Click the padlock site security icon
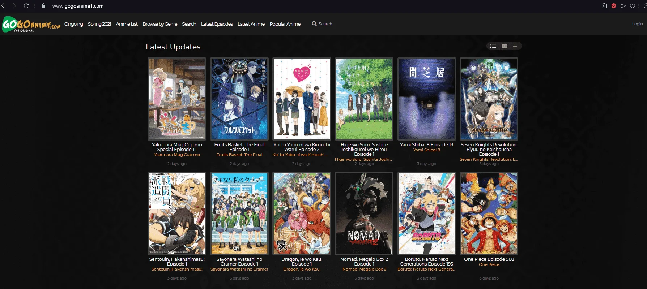 [x=43, y=6]
